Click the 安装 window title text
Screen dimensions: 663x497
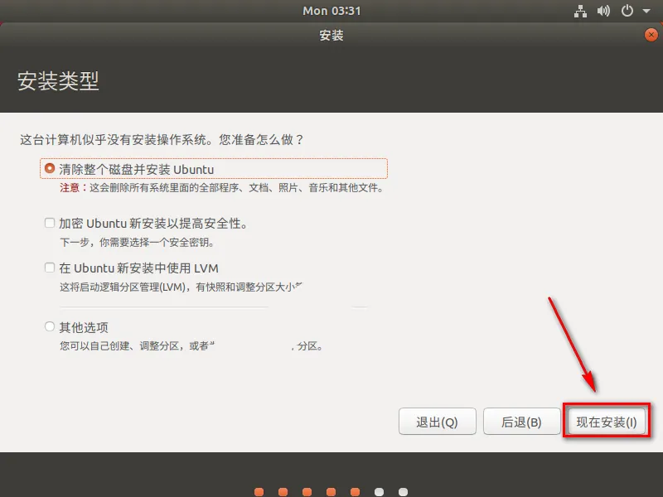(331, 35)
